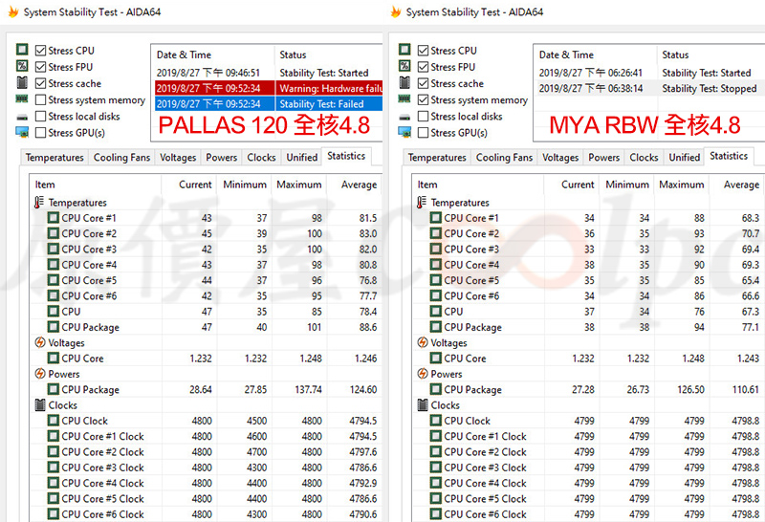This screenshot has height=522, width=765.
Task: Click green icon of right CPU Core #6 Clock
Action: click(436, 514)
